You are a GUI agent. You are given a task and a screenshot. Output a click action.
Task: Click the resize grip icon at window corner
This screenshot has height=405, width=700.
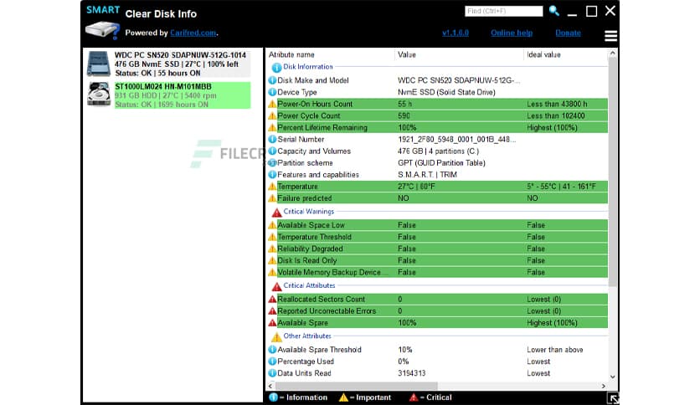[x=613, y=398]
